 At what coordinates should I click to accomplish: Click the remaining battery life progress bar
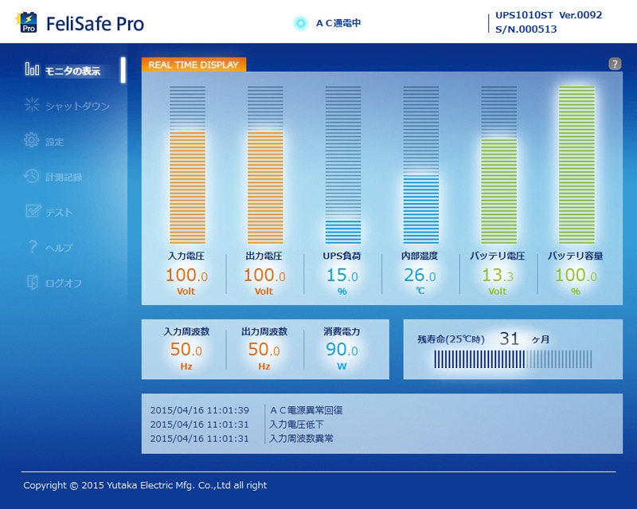point(512,360)
